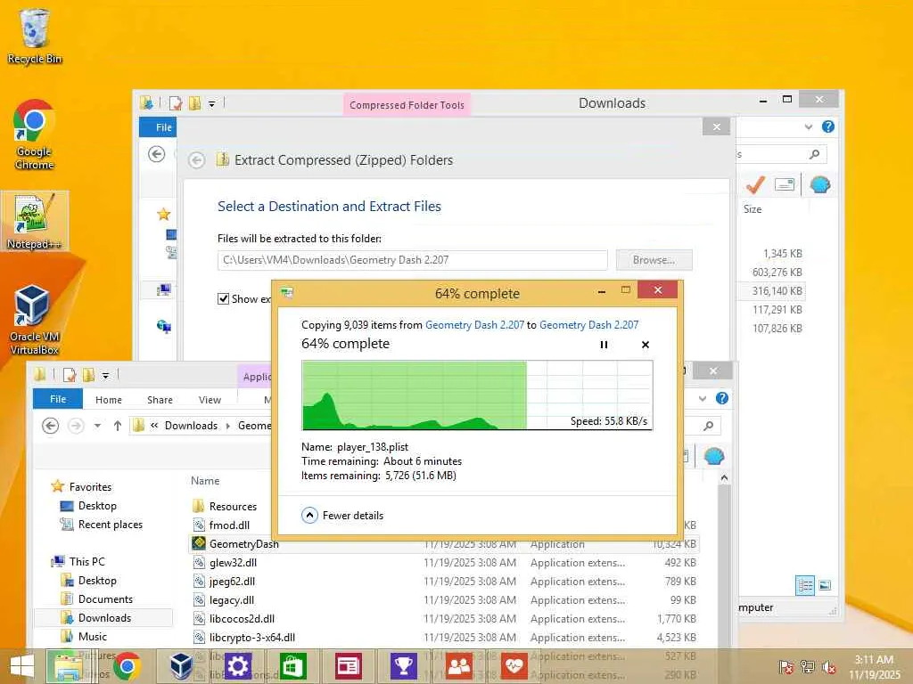Click back arrow in Extract wizard header
Image resolution: width=913 pixels, height=684 pixels.
click(x=197, y=160)
